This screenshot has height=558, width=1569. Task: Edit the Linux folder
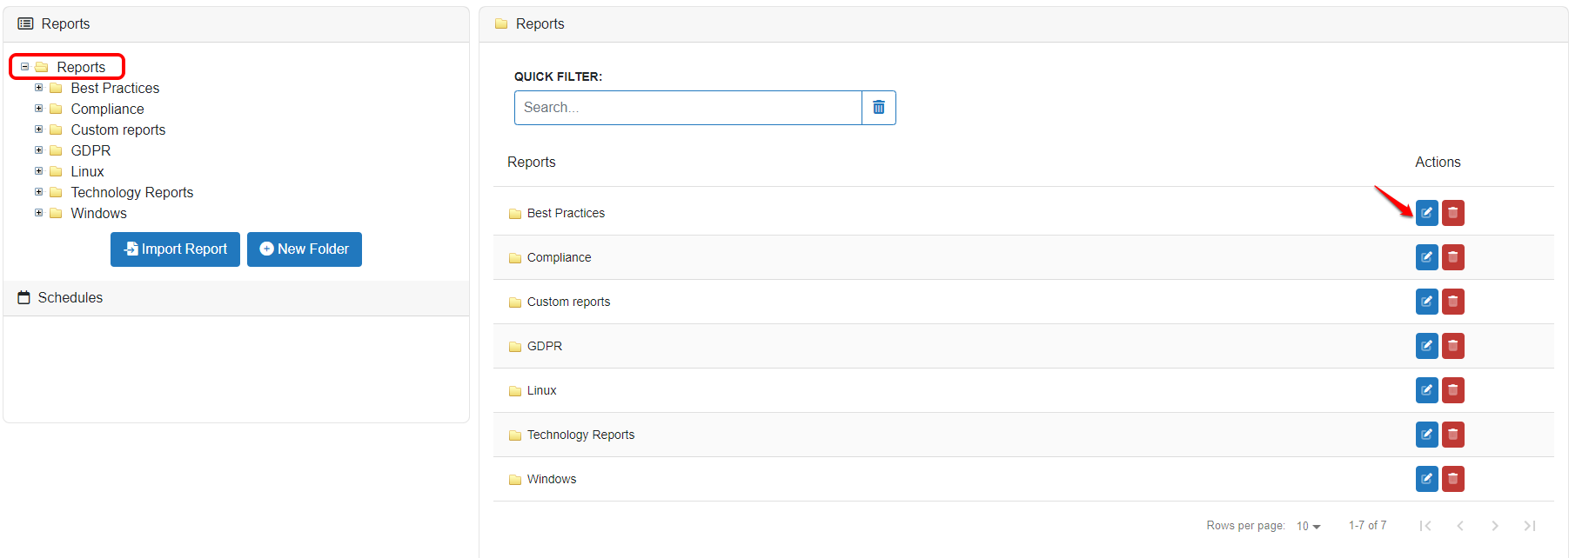[x=1426, y=390]
